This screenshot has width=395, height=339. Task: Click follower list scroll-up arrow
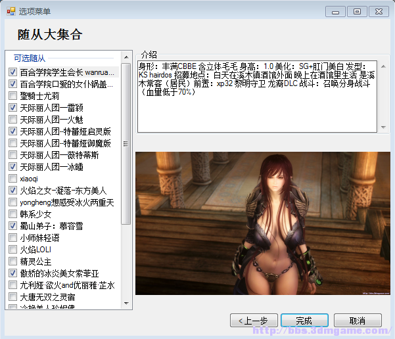click(x=126, y=57)
